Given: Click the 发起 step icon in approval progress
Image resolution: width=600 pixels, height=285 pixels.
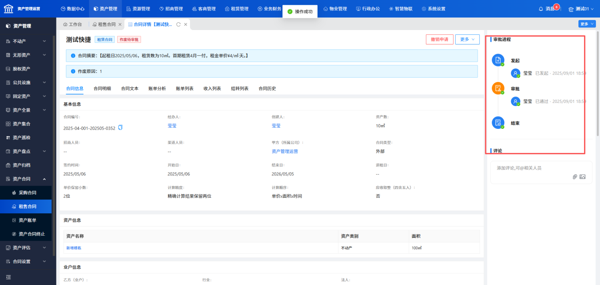Looking at the screenshot, I should tap(498, 60).
